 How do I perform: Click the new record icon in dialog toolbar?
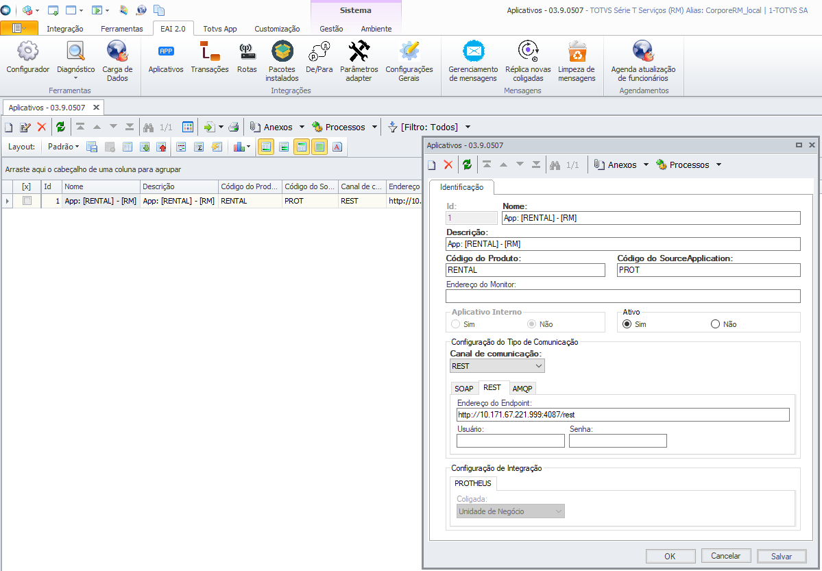pyautogui.click(x=431, y=165)
